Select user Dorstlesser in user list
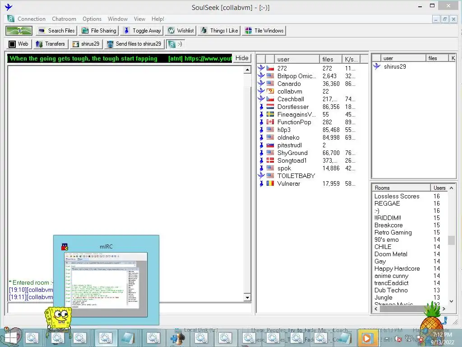Screen dimensions: 462x347 click(x=293, y=107)
